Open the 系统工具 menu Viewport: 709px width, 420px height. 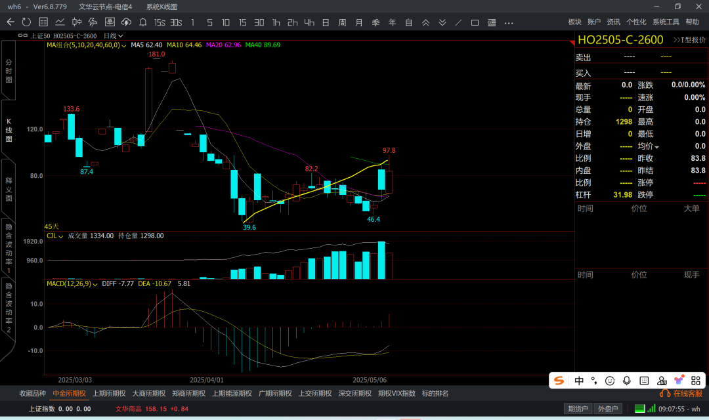(666, 22)
